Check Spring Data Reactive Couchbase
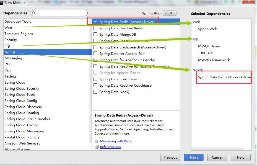The width and height of the screenshot is (257, 165). [x=95, y=86]
